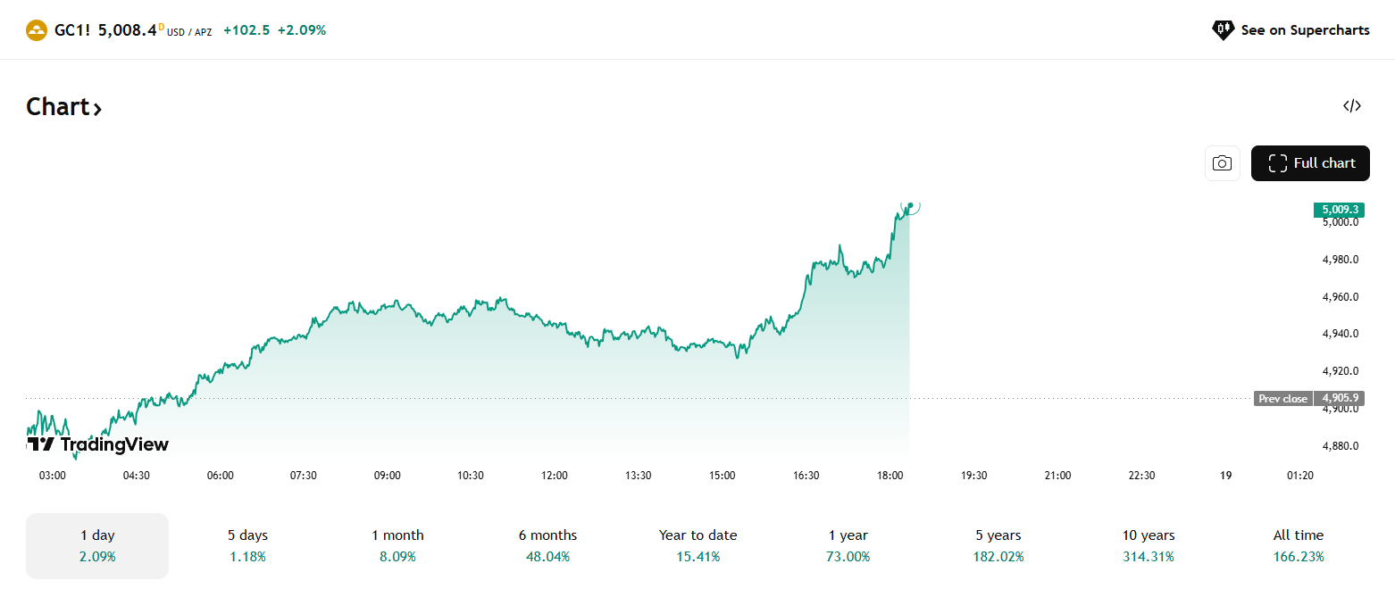Switch to the 5 days range
This screenshot has height=597, width=1395.
247,546
